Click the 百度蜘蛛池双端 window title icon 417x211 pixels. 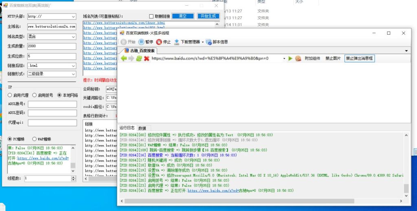coord(5,5)
